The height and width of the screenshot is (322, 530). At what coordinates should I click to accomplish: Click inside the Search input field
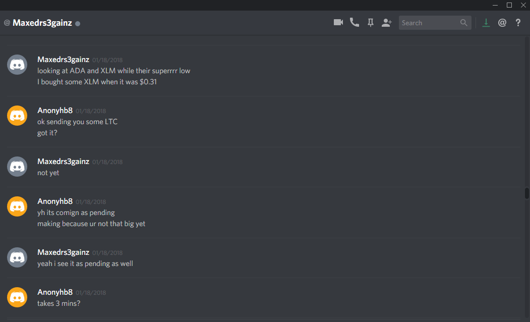click(x=429, y=23)
